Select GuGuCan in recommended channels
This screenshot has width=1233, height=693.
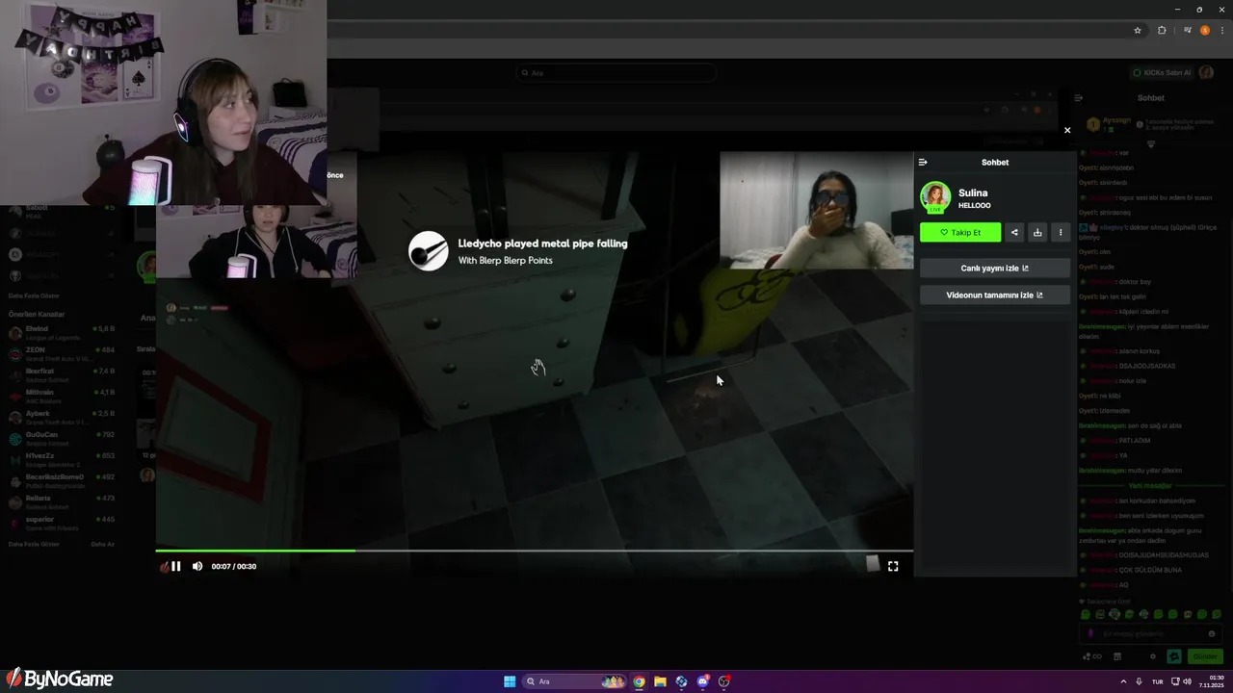point(61,437)
